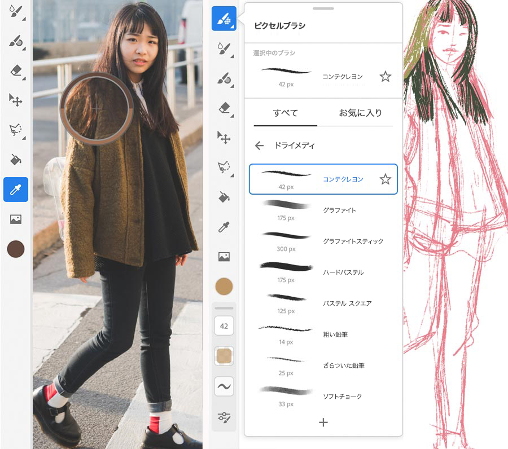
Task: Pick the 粗い鉛筆 brush
Action: (x=323, y=334)
